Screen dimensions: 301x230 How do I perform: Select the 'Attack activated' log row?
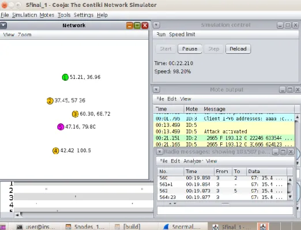[x=224, y=131]
